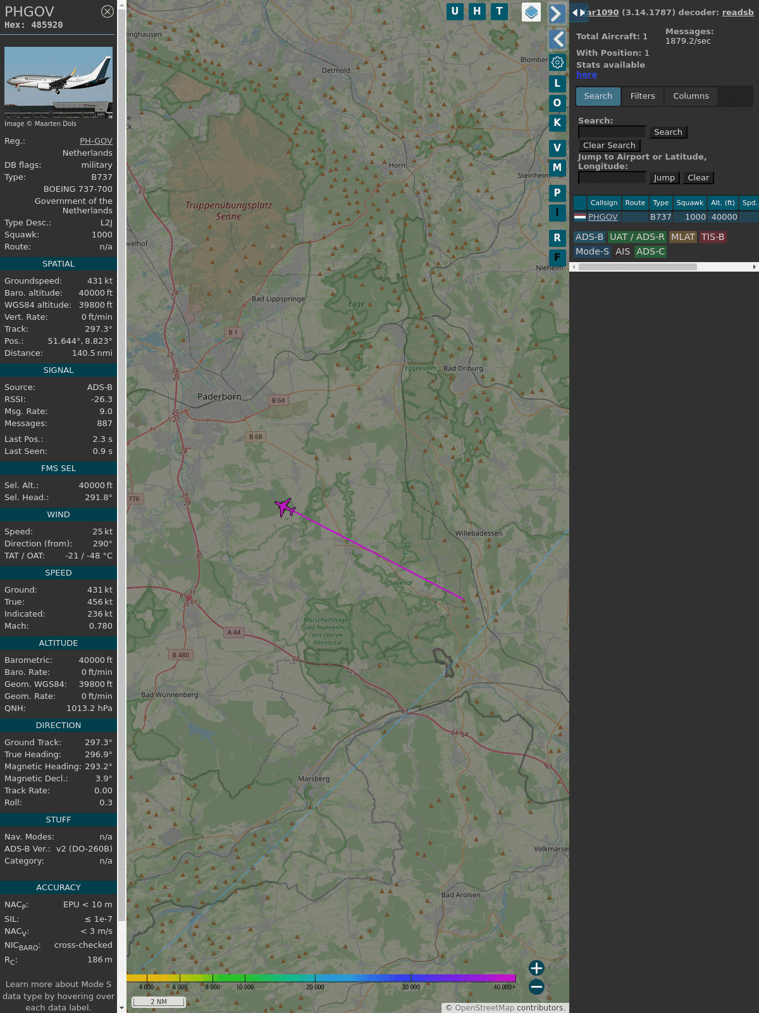This screenshot has width=759, height=1013.
Task: Click the purple aircraft icon on map
Action: [285, 507]
